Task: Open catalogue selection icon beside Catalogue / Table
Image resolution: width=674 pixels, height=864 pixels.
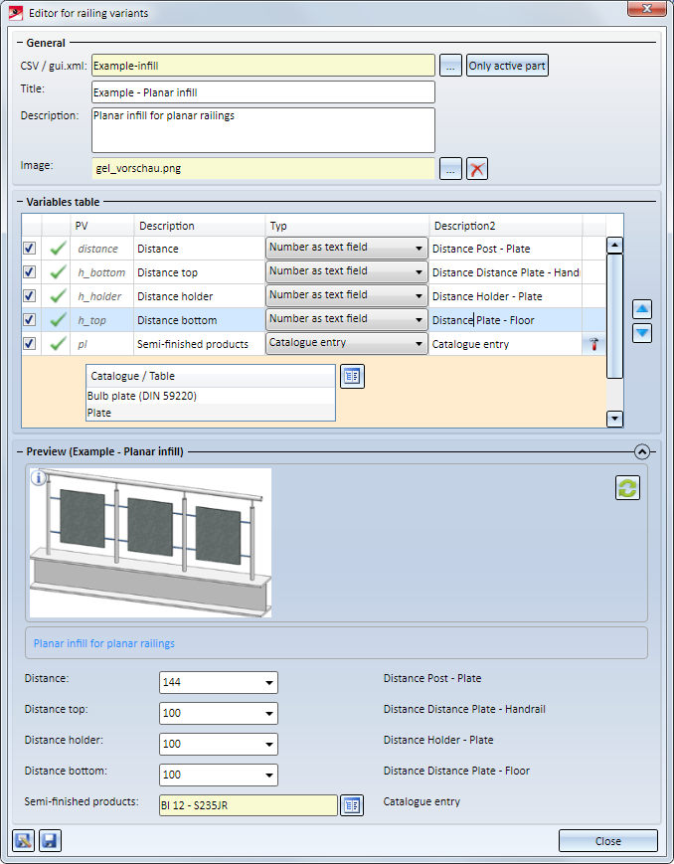Action: [x=352, y=376]
